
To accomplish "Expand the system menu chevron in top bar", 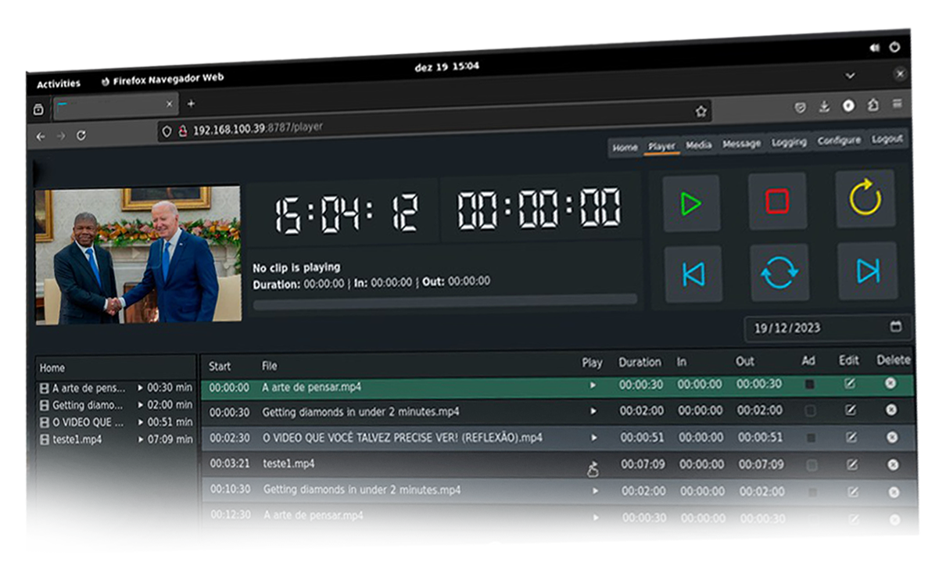I will pyautogui.click(x=850, y=76).
